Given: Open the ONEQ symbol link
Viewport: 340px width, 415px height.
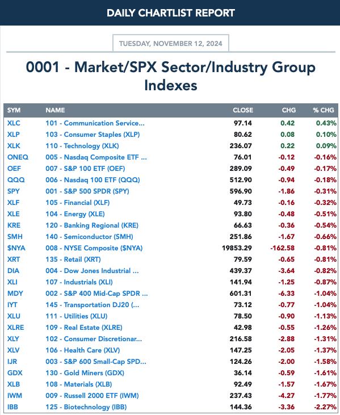Looking at the screenshot, I should click(18, 157).
